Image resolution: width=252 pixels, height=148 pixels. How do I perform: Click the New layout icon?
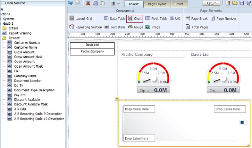[228, 3]
